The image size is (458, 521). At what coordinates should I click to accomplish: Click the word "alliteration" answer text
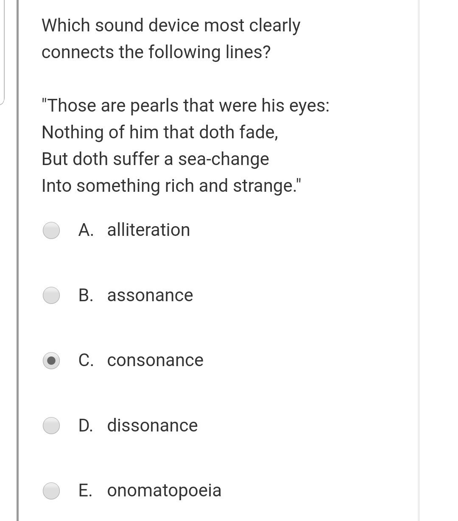[x=148, y=230]
